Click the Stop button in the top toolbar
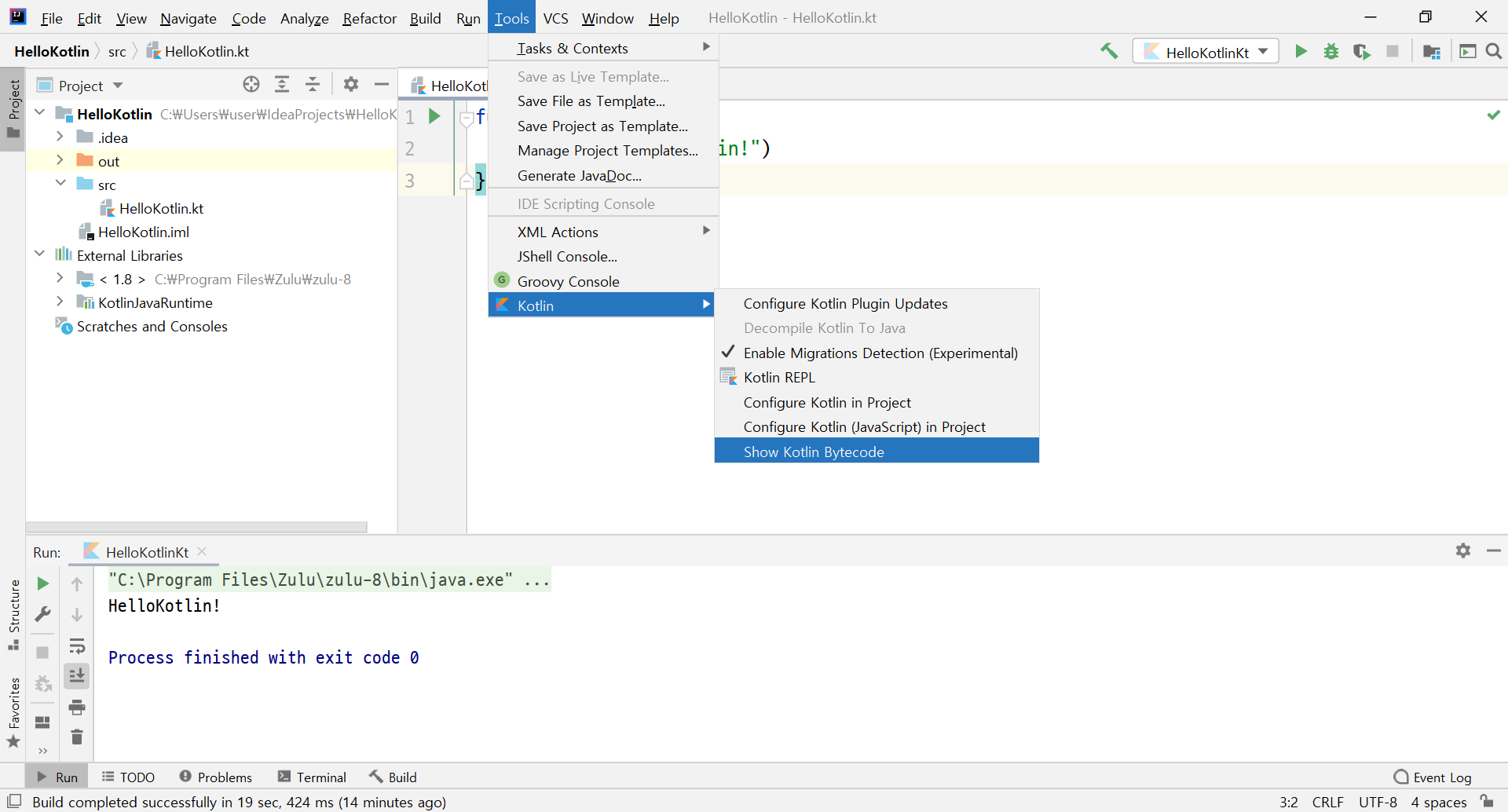Screen dimensions: 1508x812 pos(1393,52)
